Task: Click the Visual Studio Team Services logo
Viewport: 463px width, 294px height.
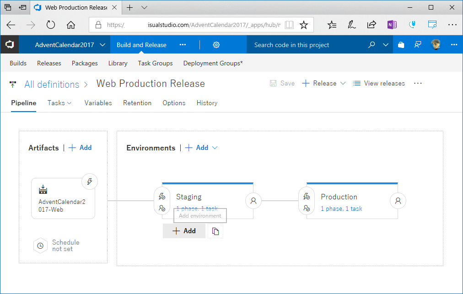Action: [x=10, y=45]
